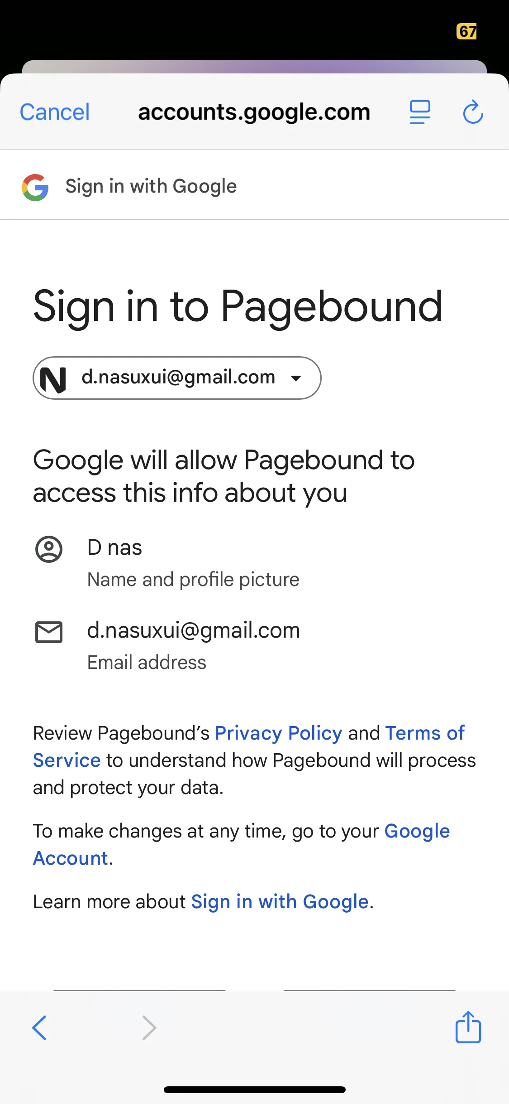Open the 'Sign in with Google' learn more link
Viewport: 509px width, 1104px height.
[x=280, y=902]
